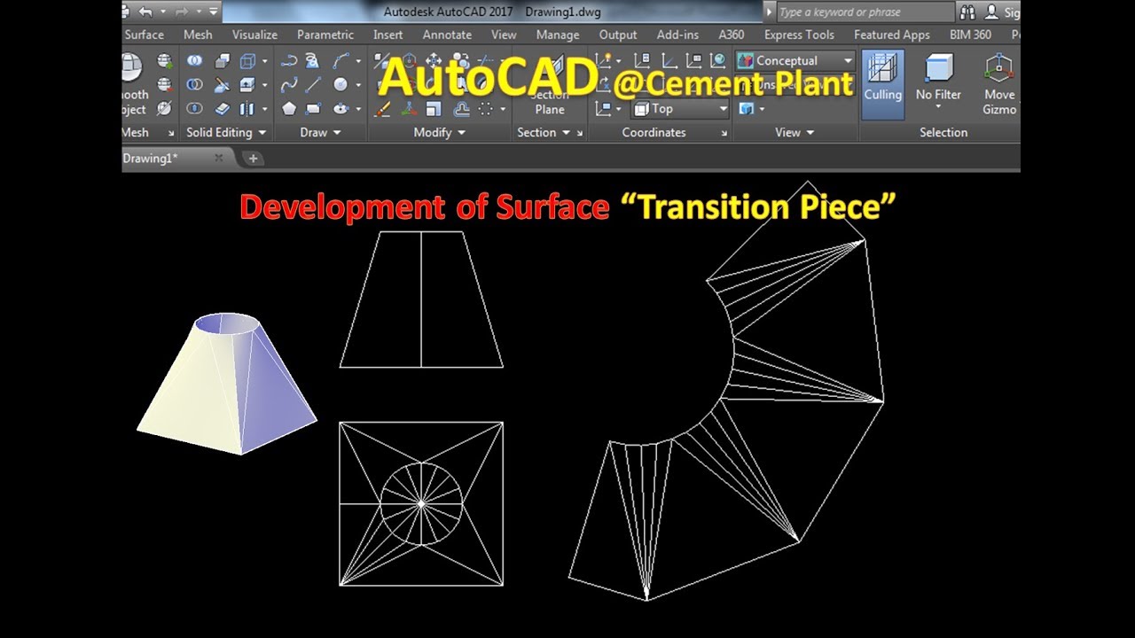The image size is (1135, 638).
Task: Click the Move Gizmo icon
Action: click(x=999, y=84)
